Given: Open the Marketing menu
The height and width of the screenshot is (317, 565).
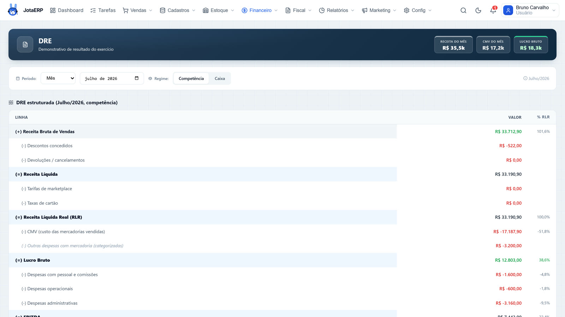Looking at the screenshot, I should 379,11.
